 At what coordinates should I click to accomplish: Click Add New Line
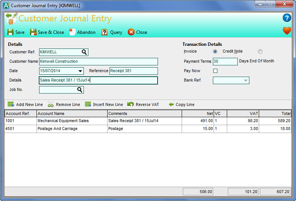[x=25, y=104]
